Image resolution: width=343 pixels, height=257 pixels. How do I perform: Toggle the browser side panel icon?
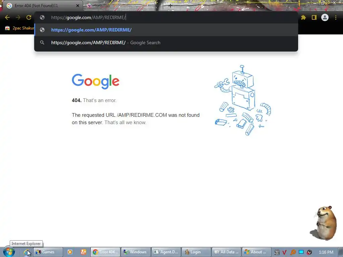[x=314, y=17]
